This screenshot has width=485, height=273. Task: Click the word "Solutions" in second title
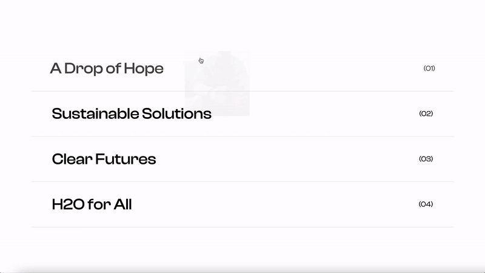[x=176, y=113]
